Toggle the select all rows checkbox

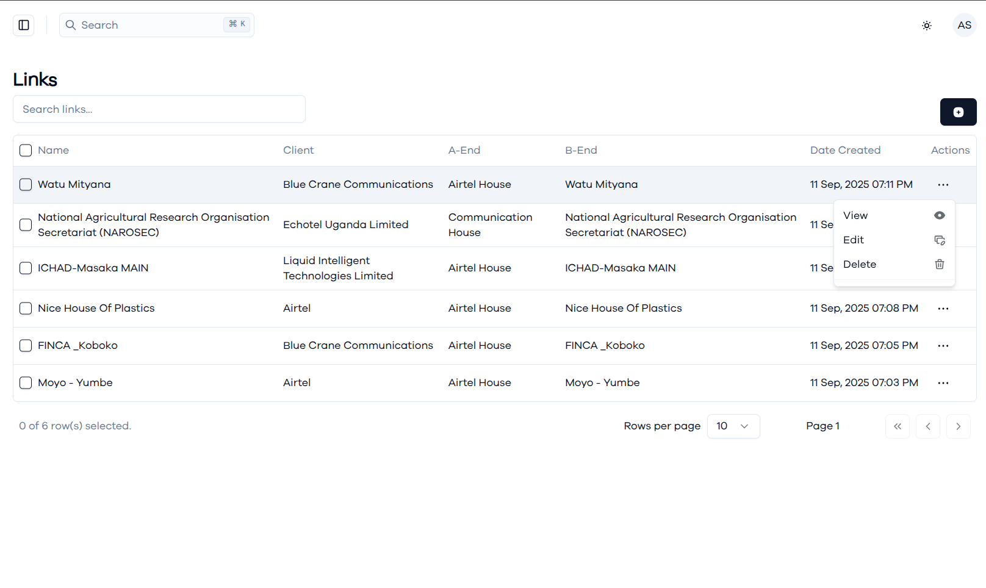26,151
